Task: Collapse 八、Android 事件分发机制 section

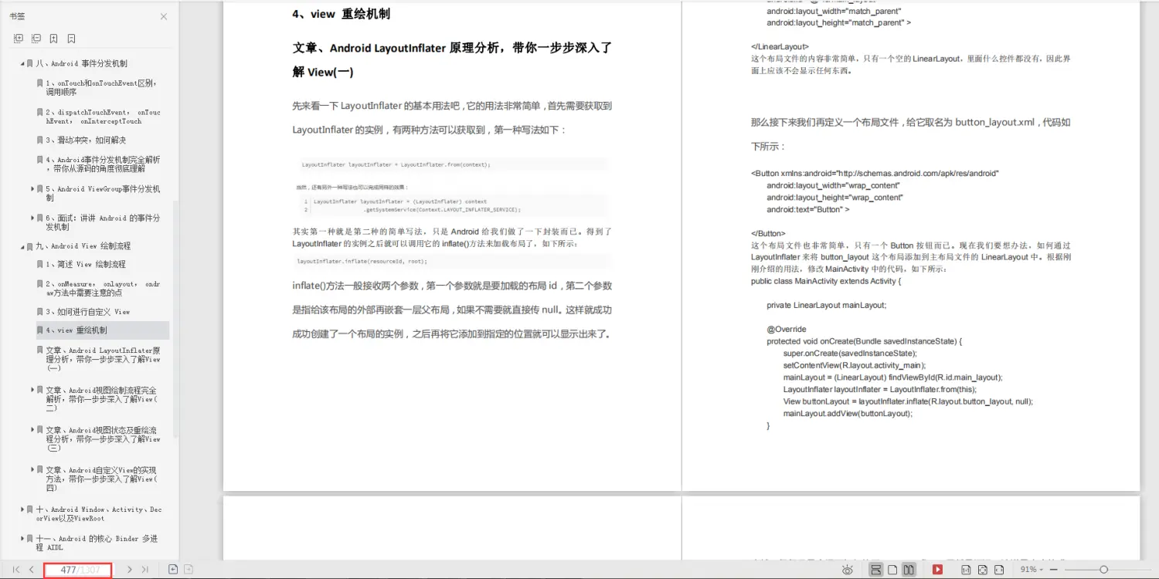Action: [x=22, y=64]
